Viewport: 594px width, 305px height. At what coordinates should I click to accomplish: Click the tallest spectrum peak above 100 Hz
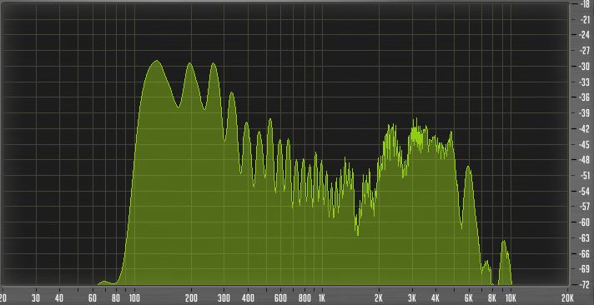coord(156,62)
